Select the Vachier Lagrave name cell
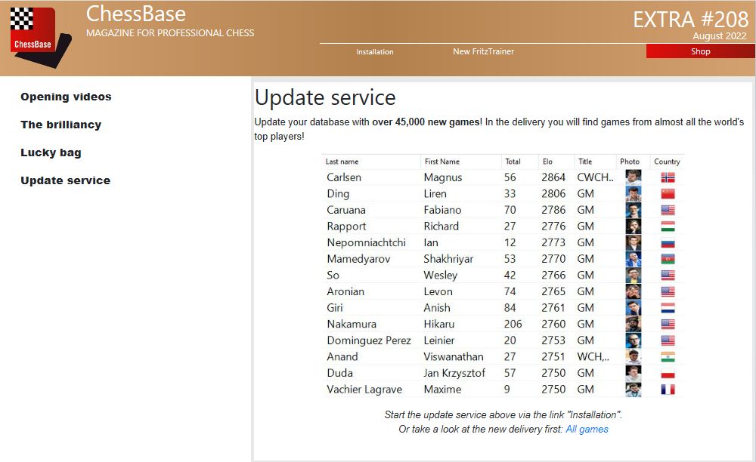The image size is (756, 462). pos(364,390)
